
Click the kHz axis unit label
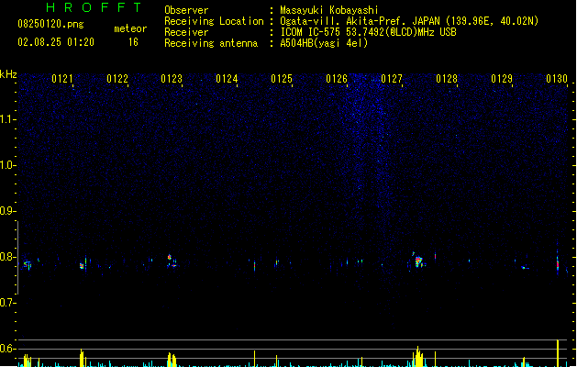(8, 74)
